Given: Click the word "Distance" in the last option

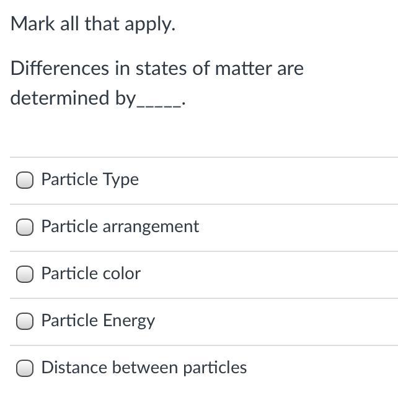Looking at the screenshot, I should [70, 368].
